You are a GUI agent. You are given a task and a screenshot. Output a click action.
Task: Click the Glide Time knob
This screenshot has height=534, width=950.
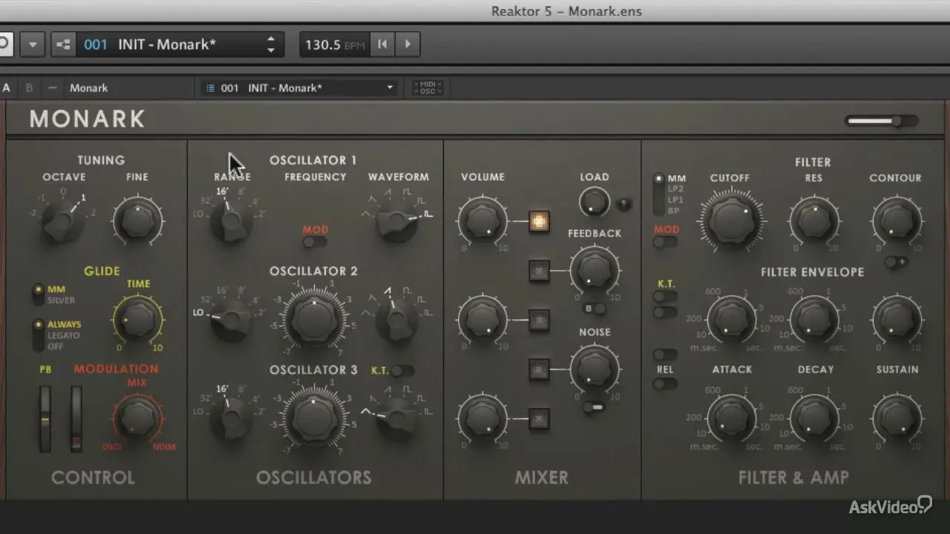point(138,319)
